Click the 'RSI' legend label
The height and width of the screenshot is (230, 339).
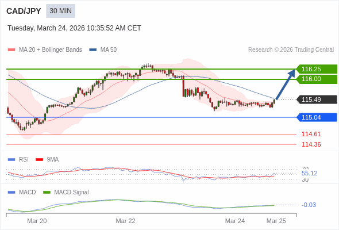point(24,160)
